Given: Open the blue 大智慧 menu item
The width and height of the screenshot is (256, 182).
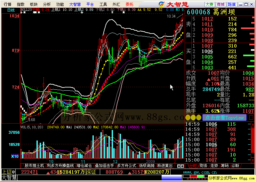Looking at the screenshot, I should pyautogui.click(x=75, y=4).
